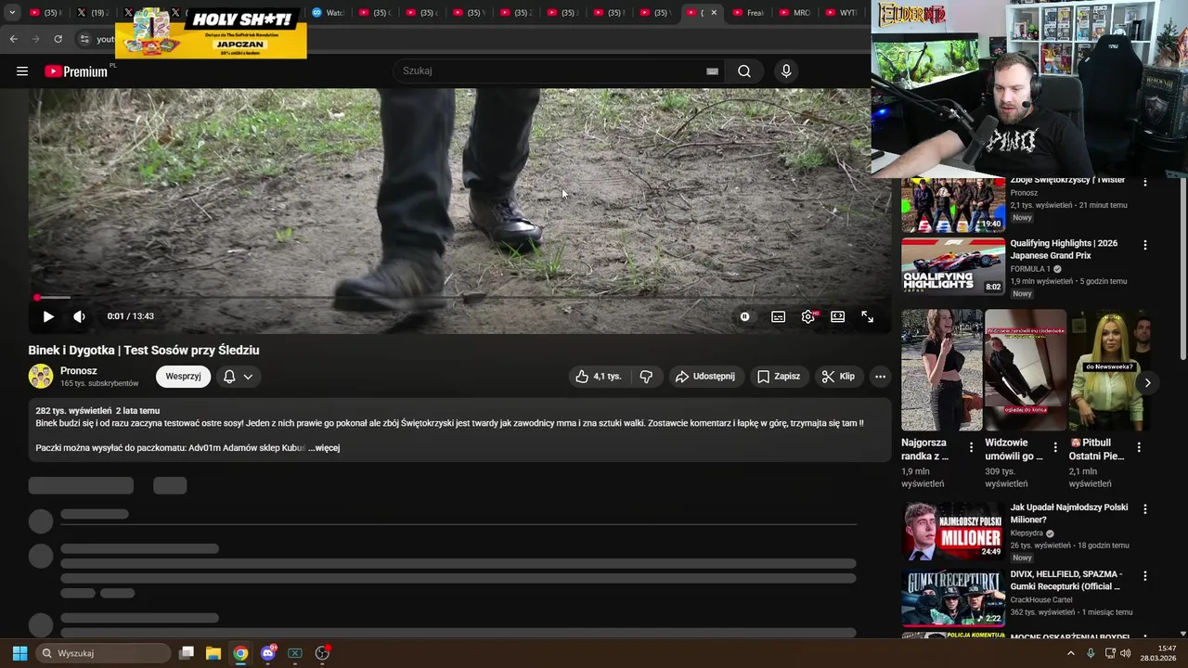Reload the browser page
This screenshot has height=668, width=1188.
(58, 39)
